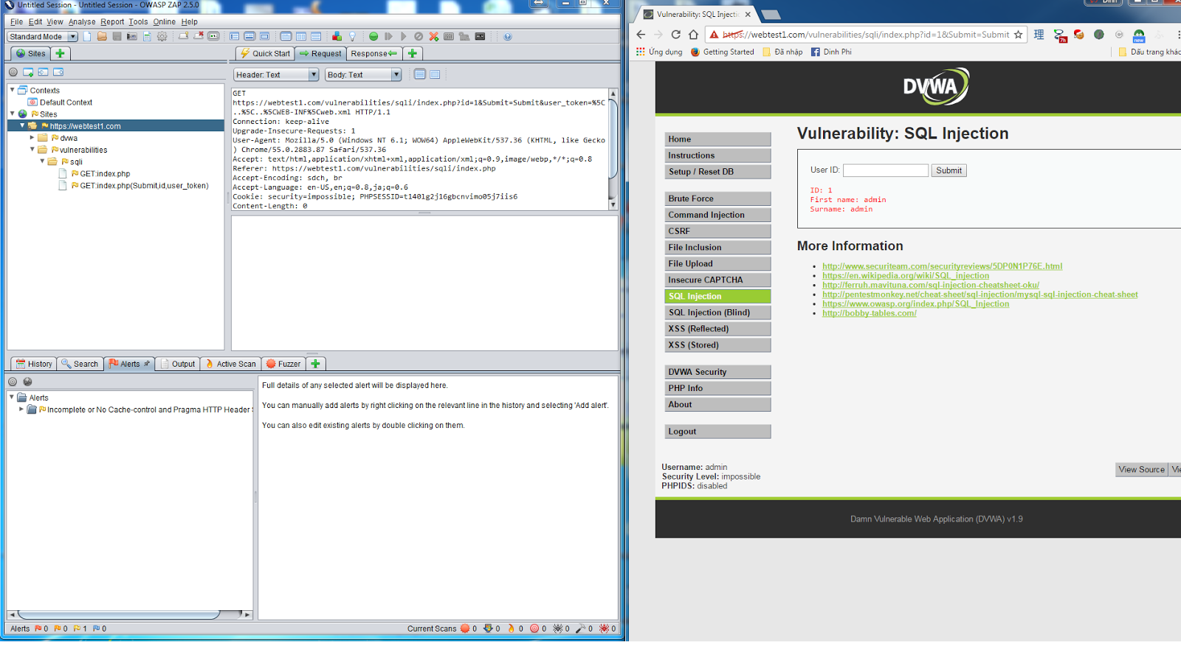Add tab with plus beside Sites tab
Viewport: 1181px width, 647px height.
pos(61,53)
